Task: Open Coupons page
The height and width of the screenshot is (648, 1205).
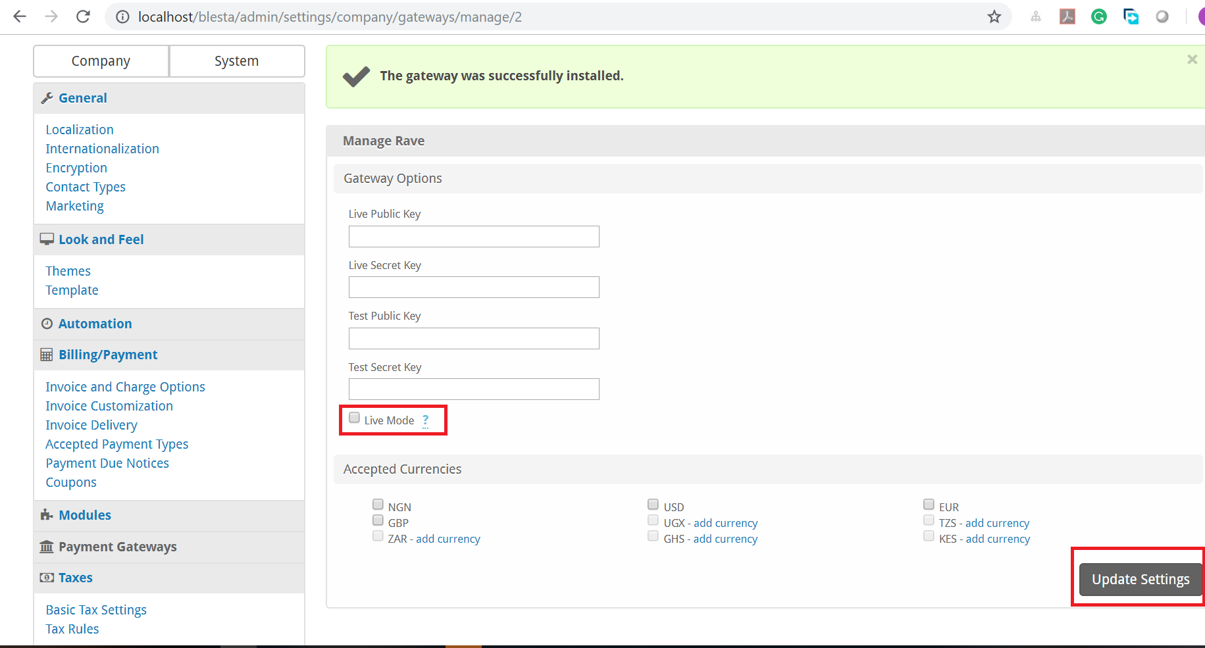Action: (71, 482)
